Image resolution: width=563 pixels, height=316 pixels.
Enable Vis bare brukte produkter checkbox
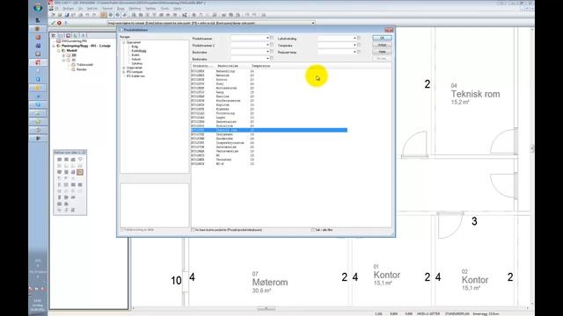click(x=193, y=230)
